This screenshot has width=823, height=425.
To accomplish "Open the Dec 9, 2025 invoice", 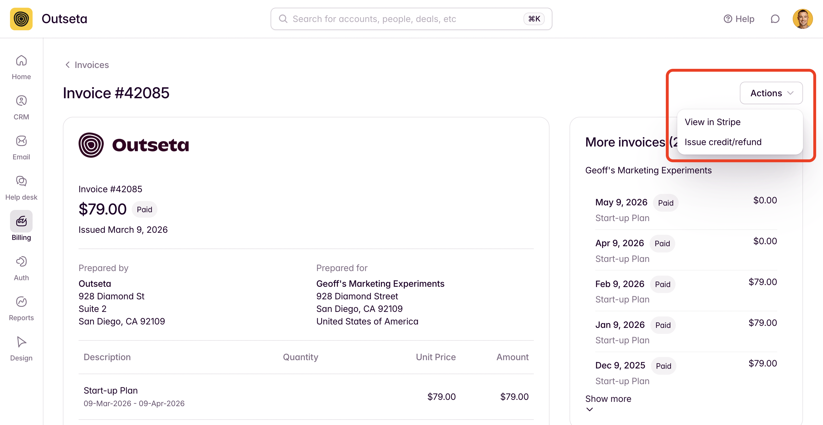I will tap(686, 373).
